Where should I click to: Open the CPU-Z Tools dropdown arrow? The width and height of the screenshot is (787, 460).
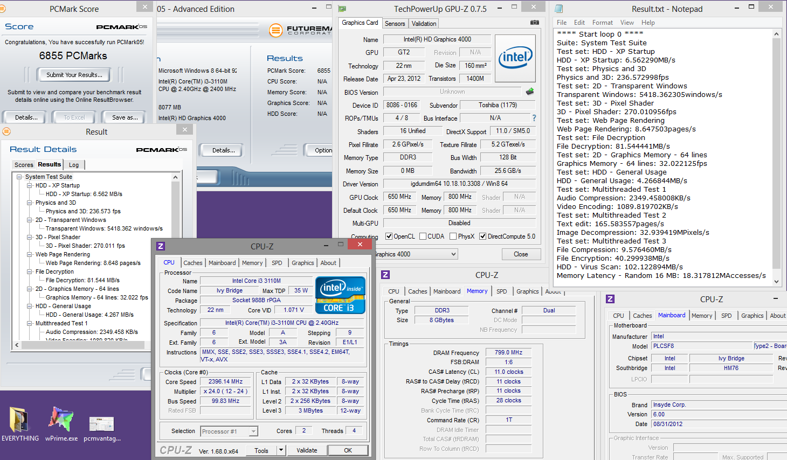(x=281, y=450)
